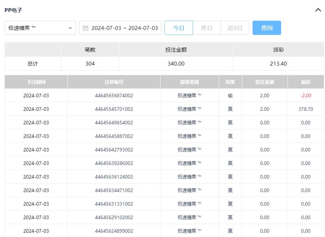
Task: Select the 今日 date filter
Action: tap(178, 28)
